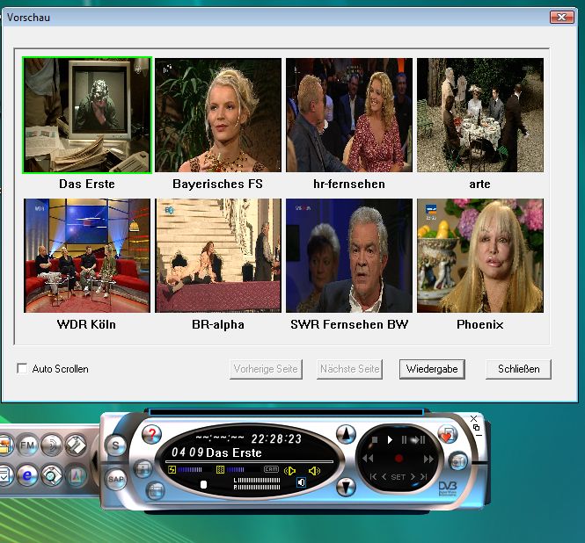This screenshot has width=585, height=543.
Task: Click the window layout button at lower left
Action: click(155, 491)
